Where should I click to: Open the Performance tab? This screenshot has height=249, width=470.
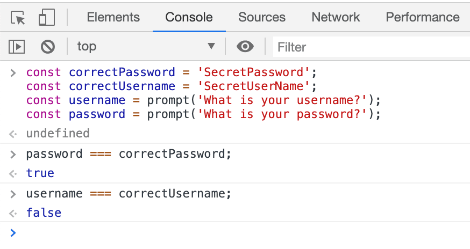click(423, 17)
